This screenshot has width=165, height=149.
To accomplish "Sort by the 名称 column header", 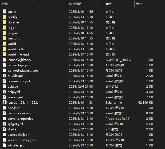I will click(5, 4).
